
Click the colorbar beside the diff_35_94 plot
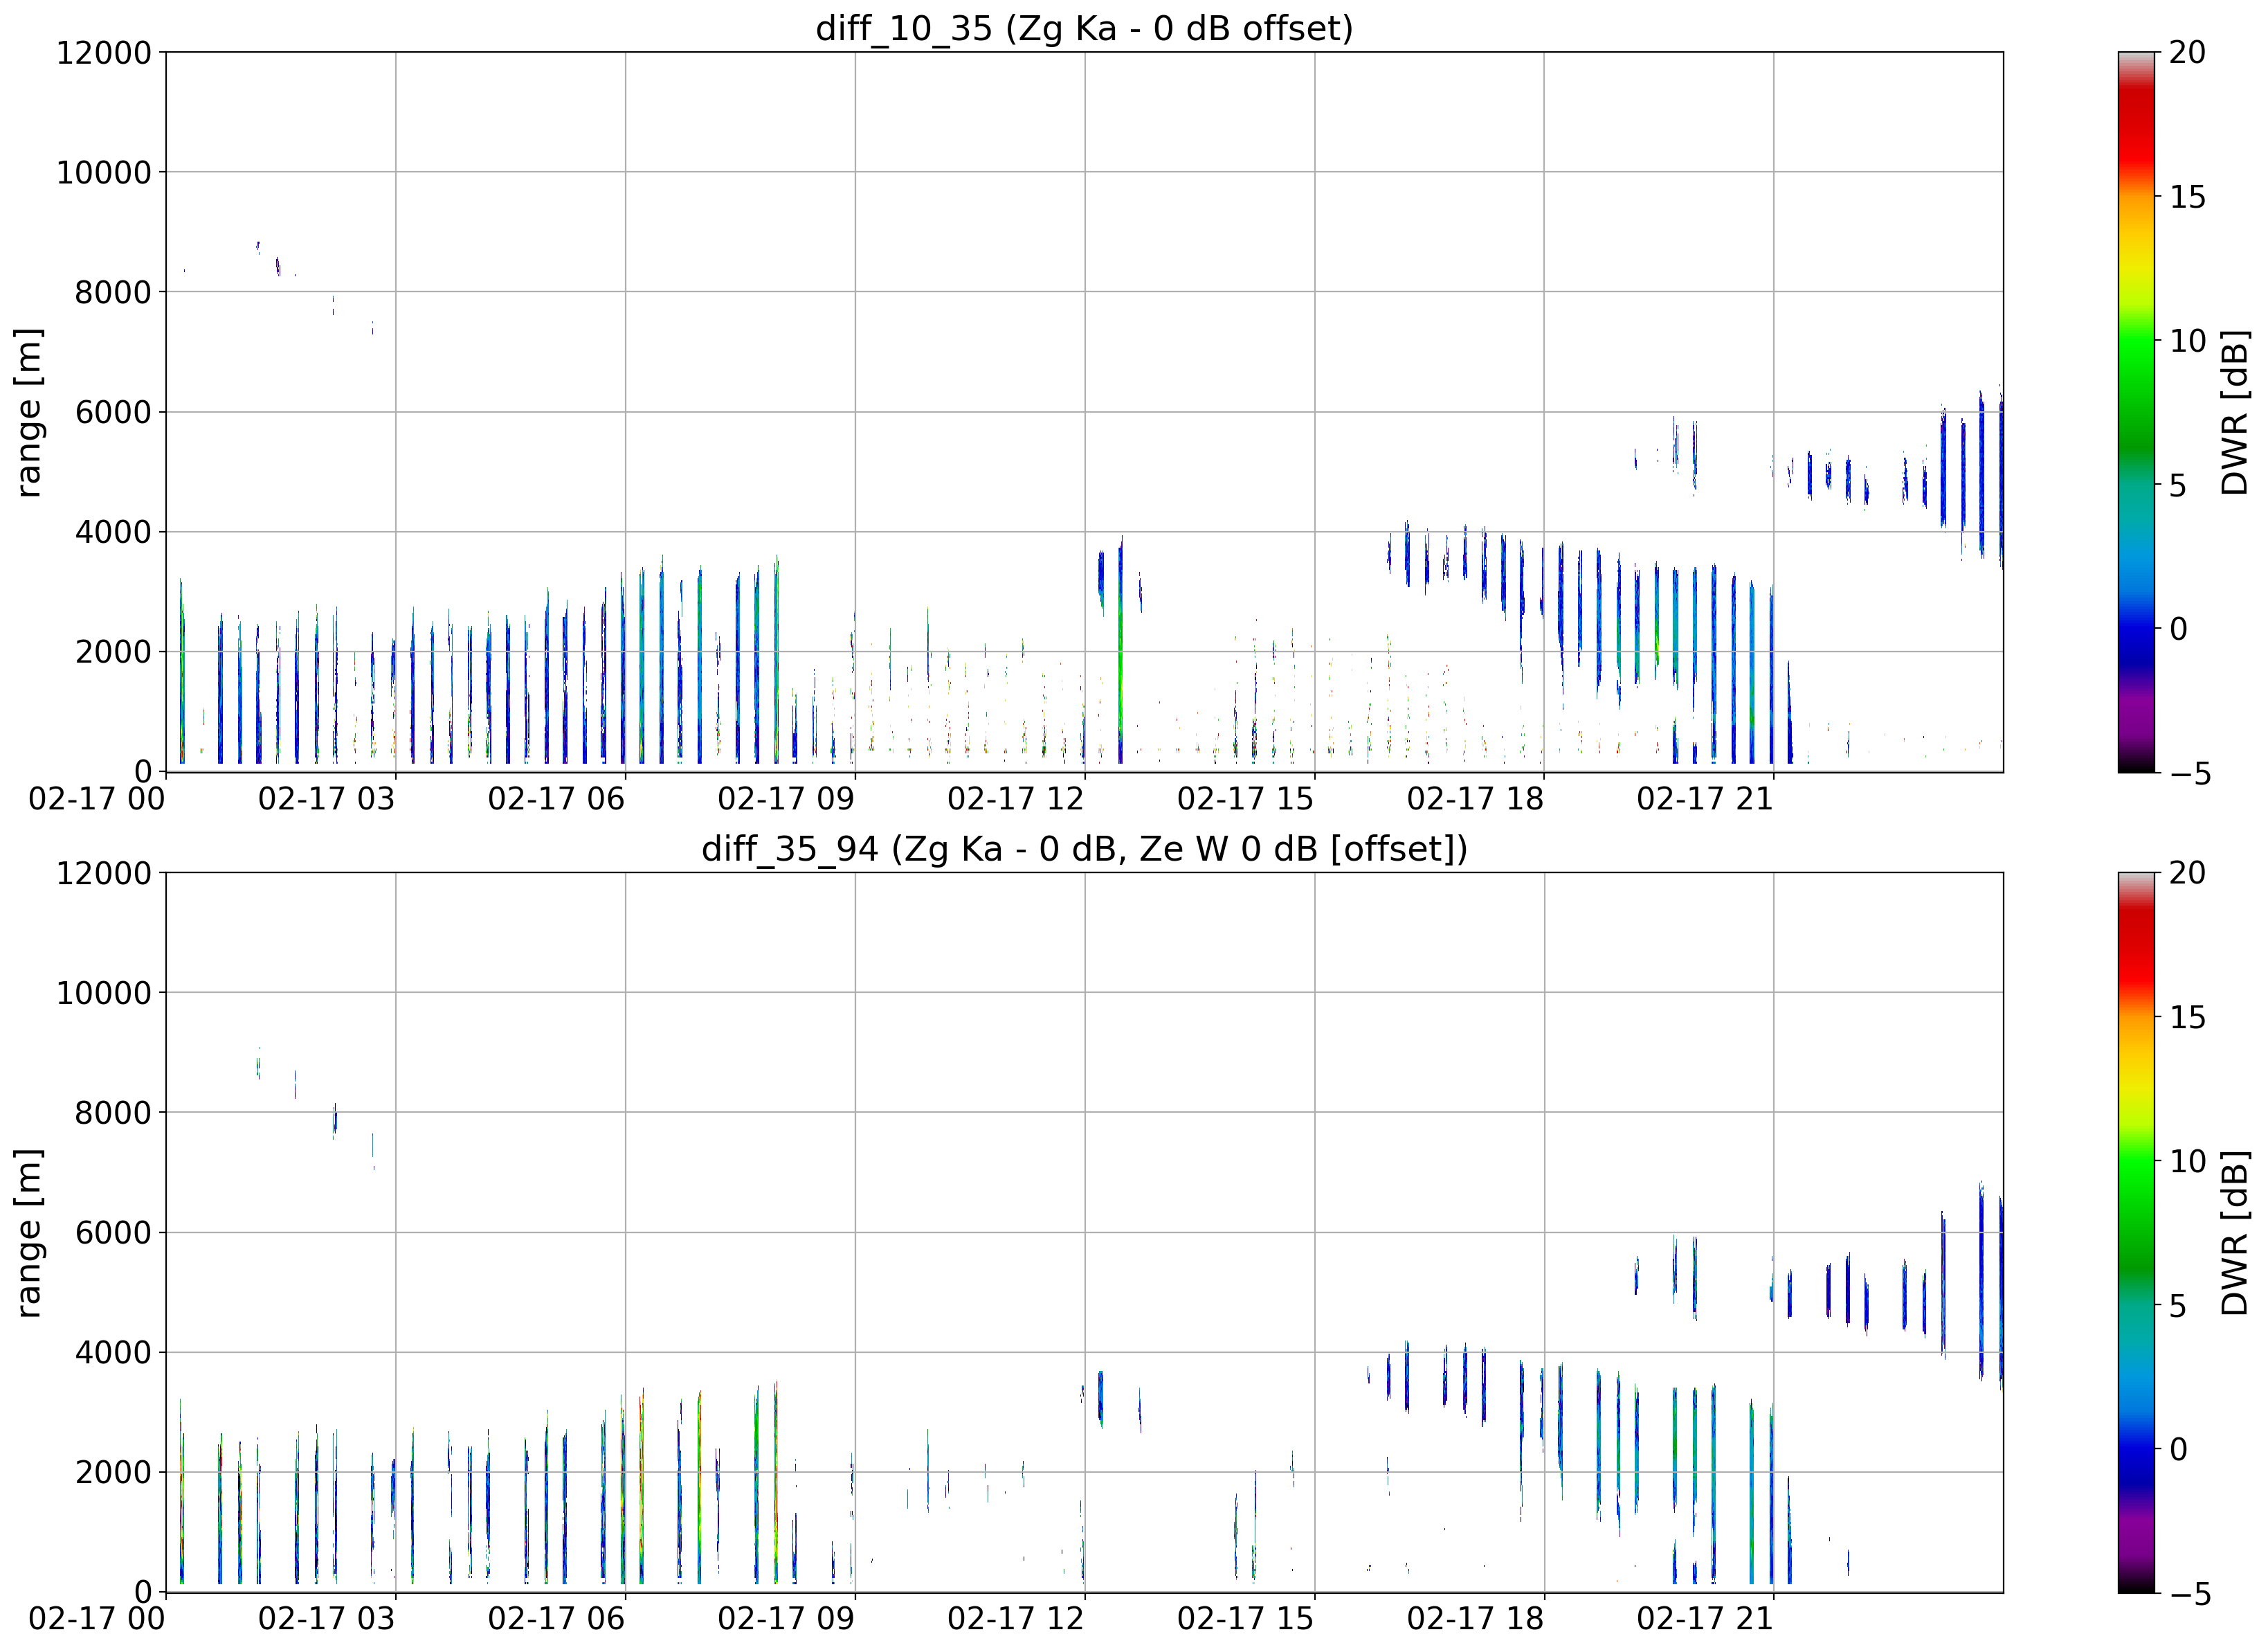[2136, 1232]
